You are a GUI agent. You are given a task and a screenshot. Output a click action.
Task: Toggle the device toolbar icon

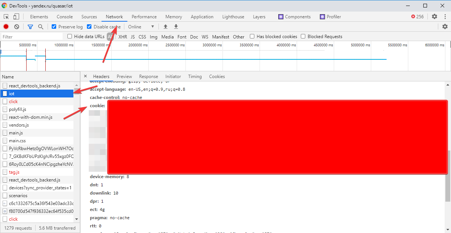16,16
